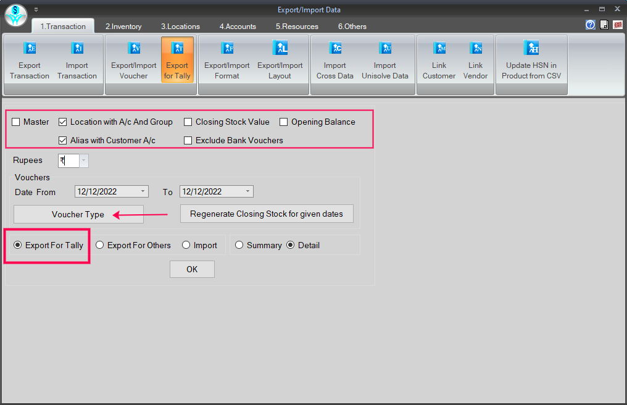
Task: Select Export For Others radio button
Action: [99, 245]
